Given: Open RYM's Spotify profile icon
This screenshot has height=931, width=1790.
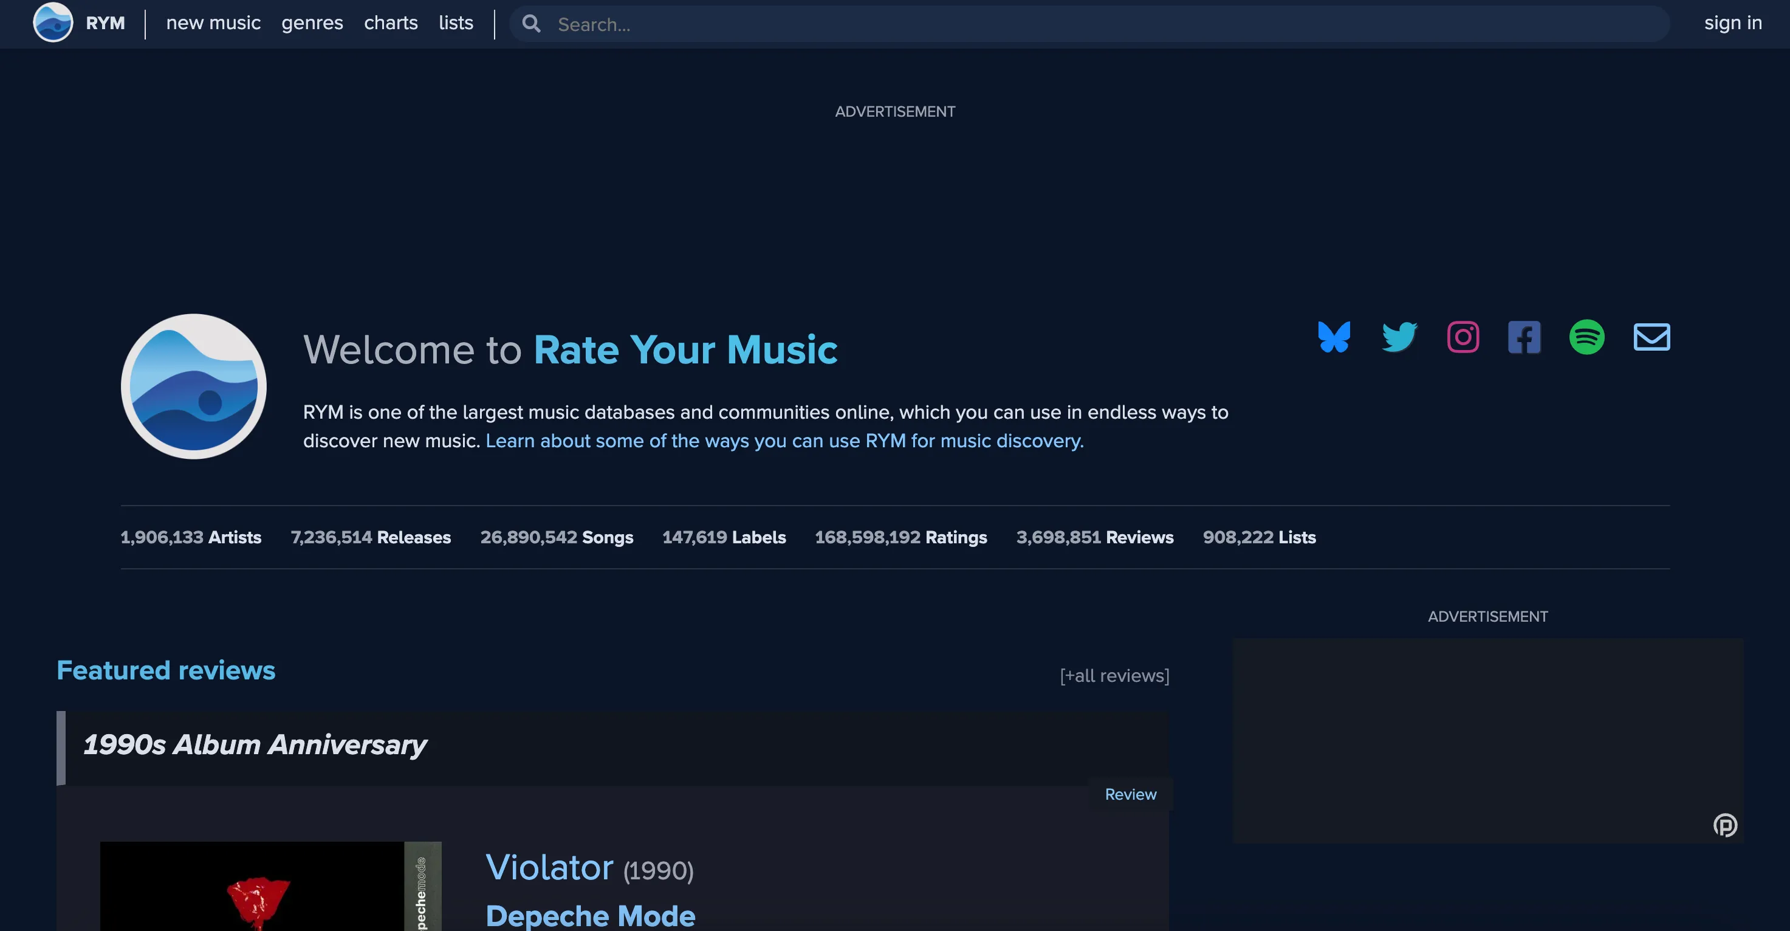Looking at the screenshot, I should (1588, 337).
